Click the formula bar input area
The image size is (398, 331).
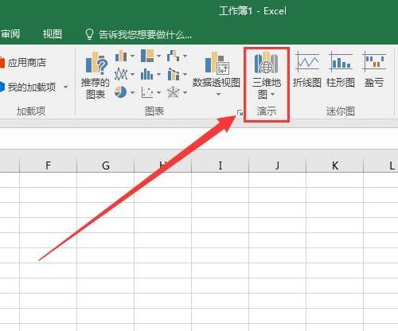pos(199,138)
